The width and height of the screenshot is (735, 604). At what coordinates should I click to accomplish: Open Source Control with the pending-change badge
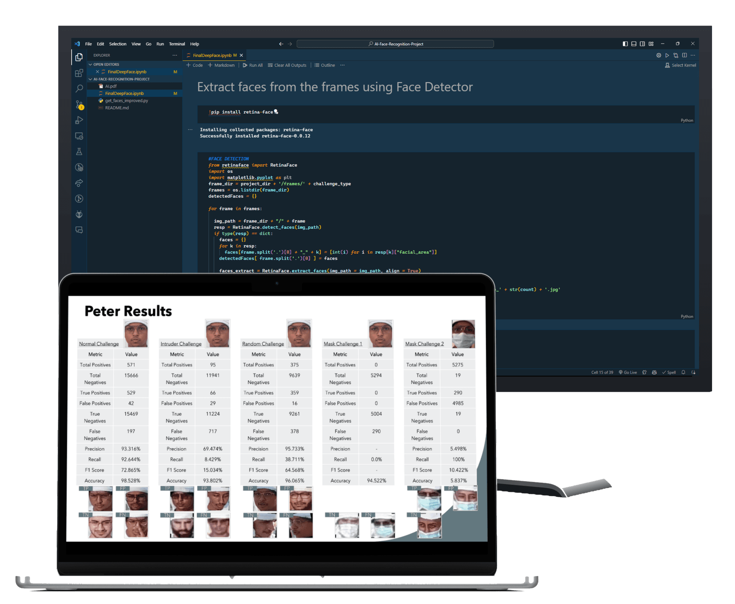click(79, 104)
